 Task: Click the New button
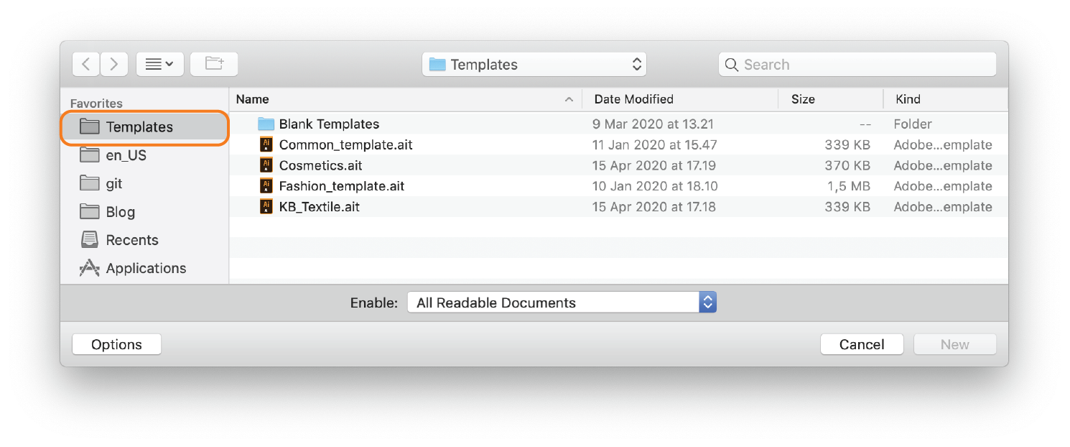tap(955, 344)
